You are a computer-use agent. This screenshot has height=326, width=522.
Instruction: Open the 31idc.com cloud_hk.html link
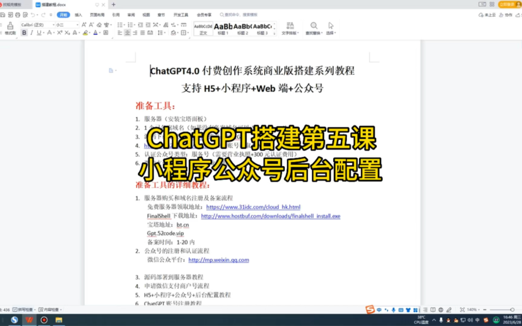(x=253, y=207)
